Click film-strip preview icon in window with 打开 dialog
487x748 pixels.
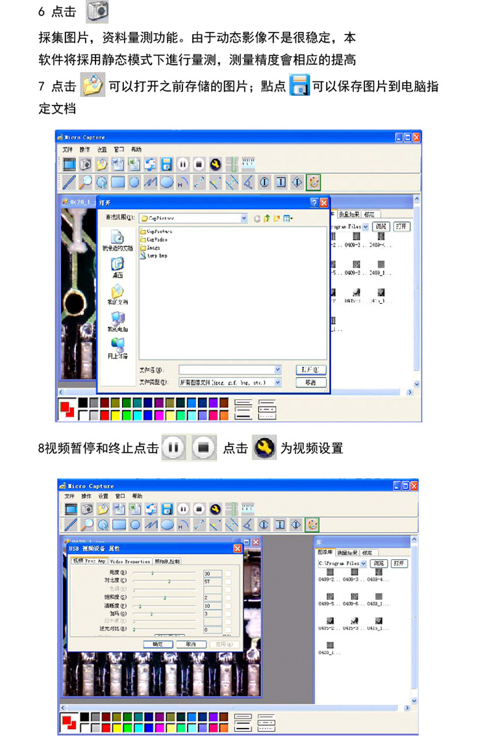click(69, 165)
